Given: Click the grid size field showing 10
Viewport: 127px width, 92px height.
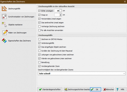Looking at the screenshot, I should click(x=58, y=11).
